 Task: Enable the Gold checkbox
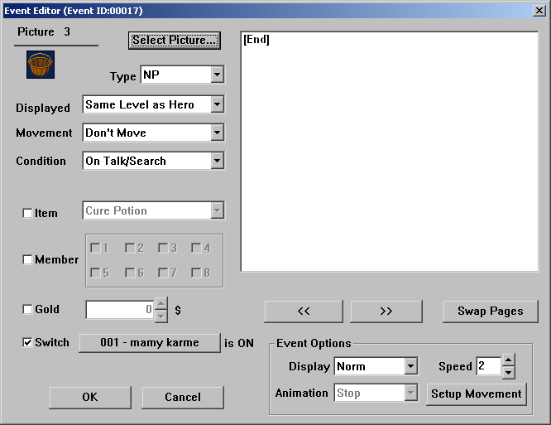tap(27, 309)
